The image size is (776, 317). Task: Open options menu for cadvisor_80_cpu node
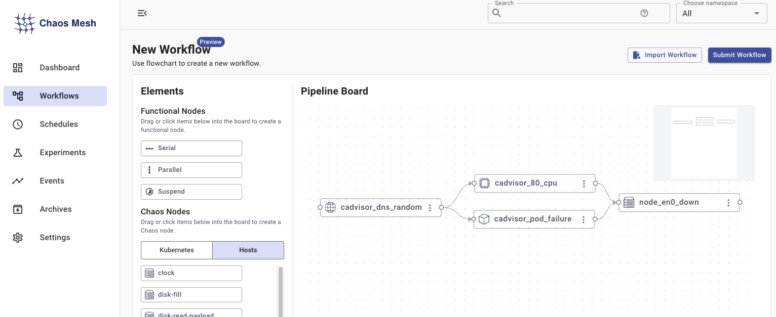coord(584,184)
